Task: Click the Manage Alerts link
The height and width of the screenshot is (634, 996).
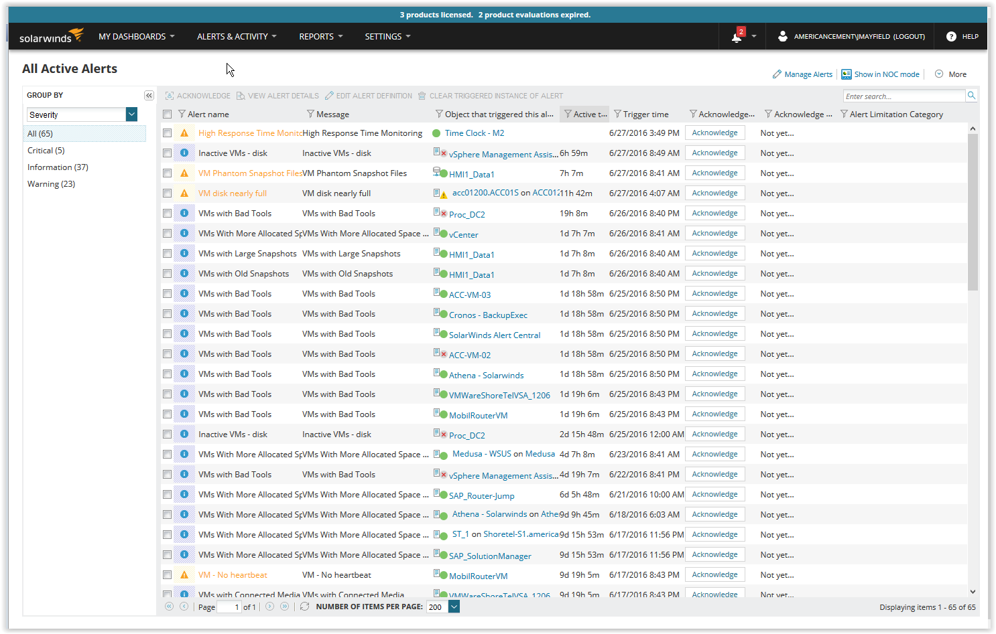Action: tap(808, 74)
